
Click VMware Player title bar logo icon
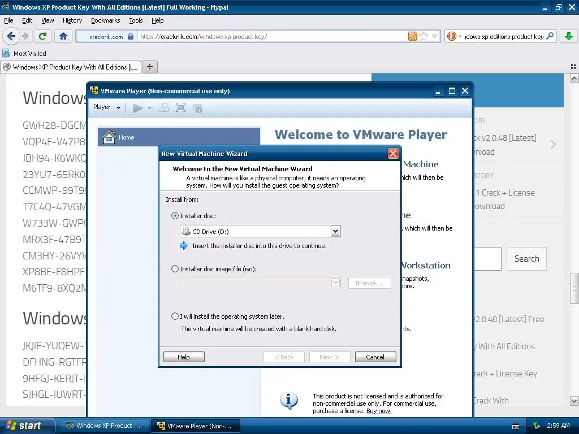tap(94, 91)
